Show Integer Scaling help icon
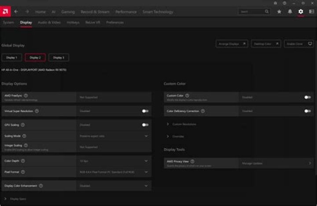This screenshot has width=317, height=206. tap(26, 145)
